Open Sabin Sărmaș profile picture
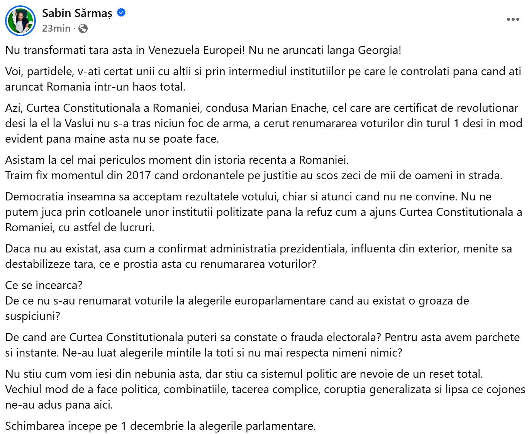 click(20, 20)
